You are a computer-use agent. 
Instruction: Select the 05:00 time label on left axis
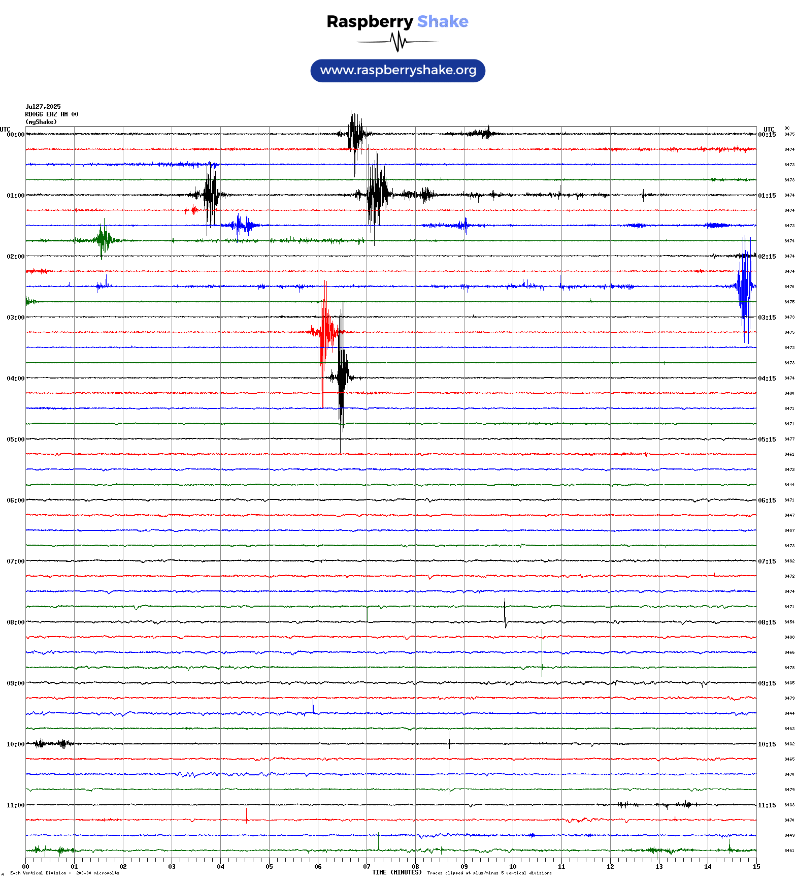click(15, 439)
